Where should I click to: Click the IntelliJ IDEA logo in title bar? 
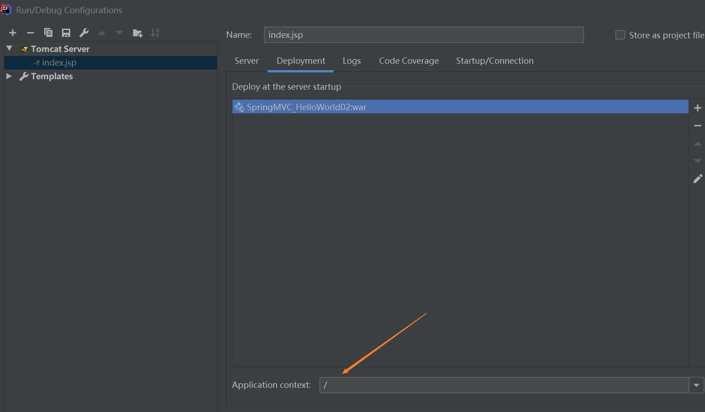click(x=6, y=10)
